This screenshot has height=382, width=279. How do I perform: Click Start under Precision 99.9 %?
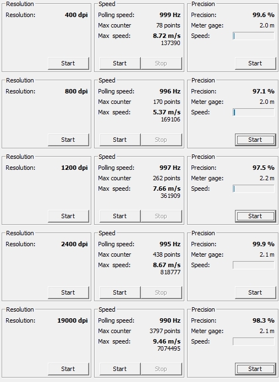[x=255, y=292]
